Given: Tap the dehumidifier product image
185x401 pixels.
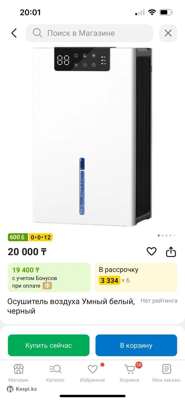Looking at the screenshot, I should [93, 136].
